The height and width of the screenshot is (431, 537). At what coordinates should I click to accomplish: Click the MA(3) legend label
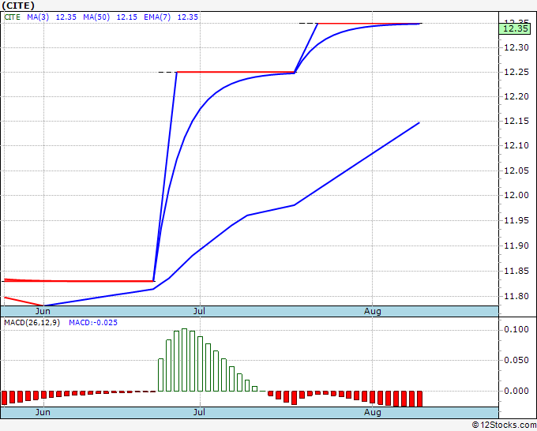point(38,17)
